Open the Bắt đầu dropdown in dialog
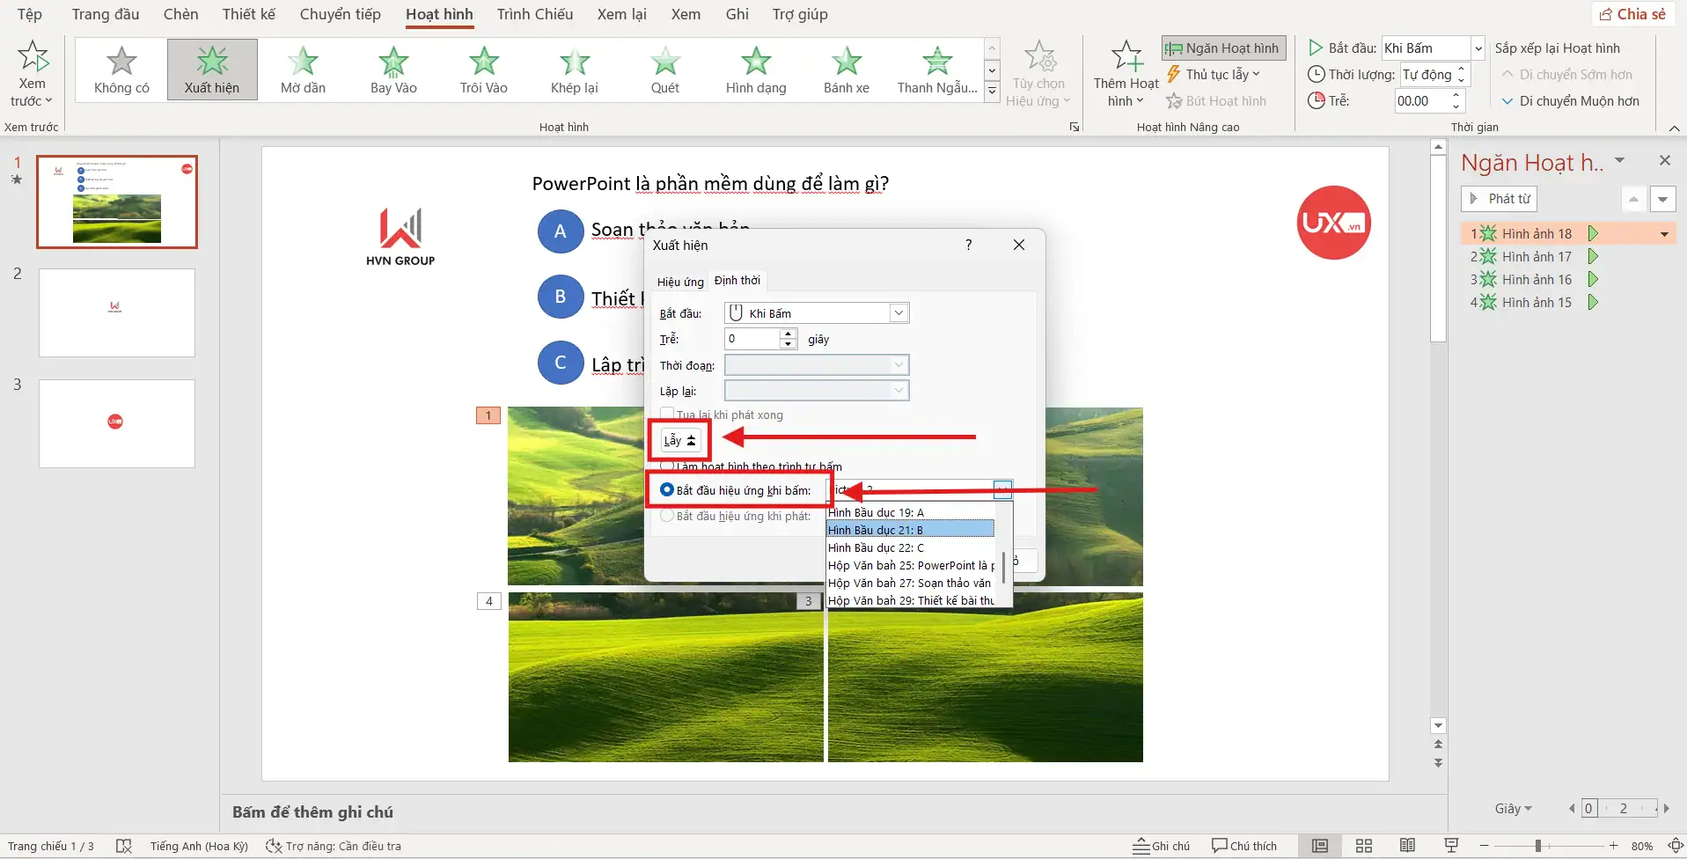This screenshot has height=859, width=1687. pos(898,313)
